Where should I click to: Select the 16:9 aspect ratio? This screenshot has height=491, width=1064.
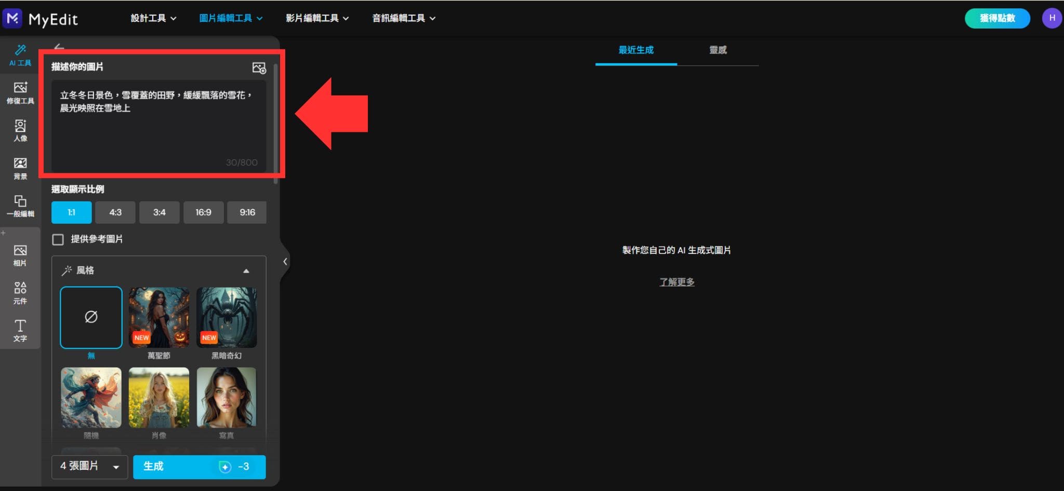pyautogui.click(x=203, y=212)
